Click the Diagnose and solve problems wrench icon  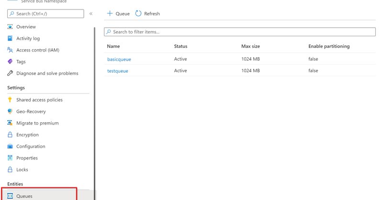[10, 73]
